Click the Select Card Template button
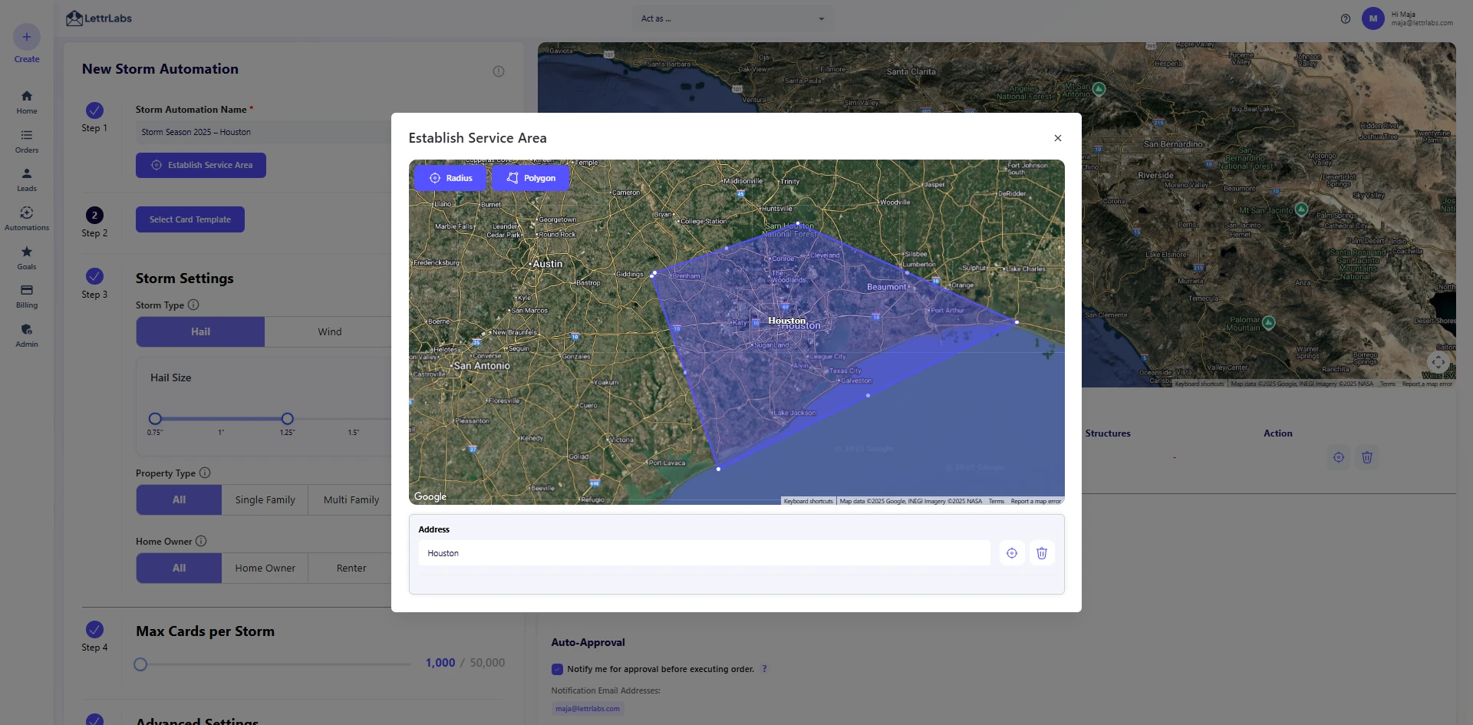 point(190,219)
